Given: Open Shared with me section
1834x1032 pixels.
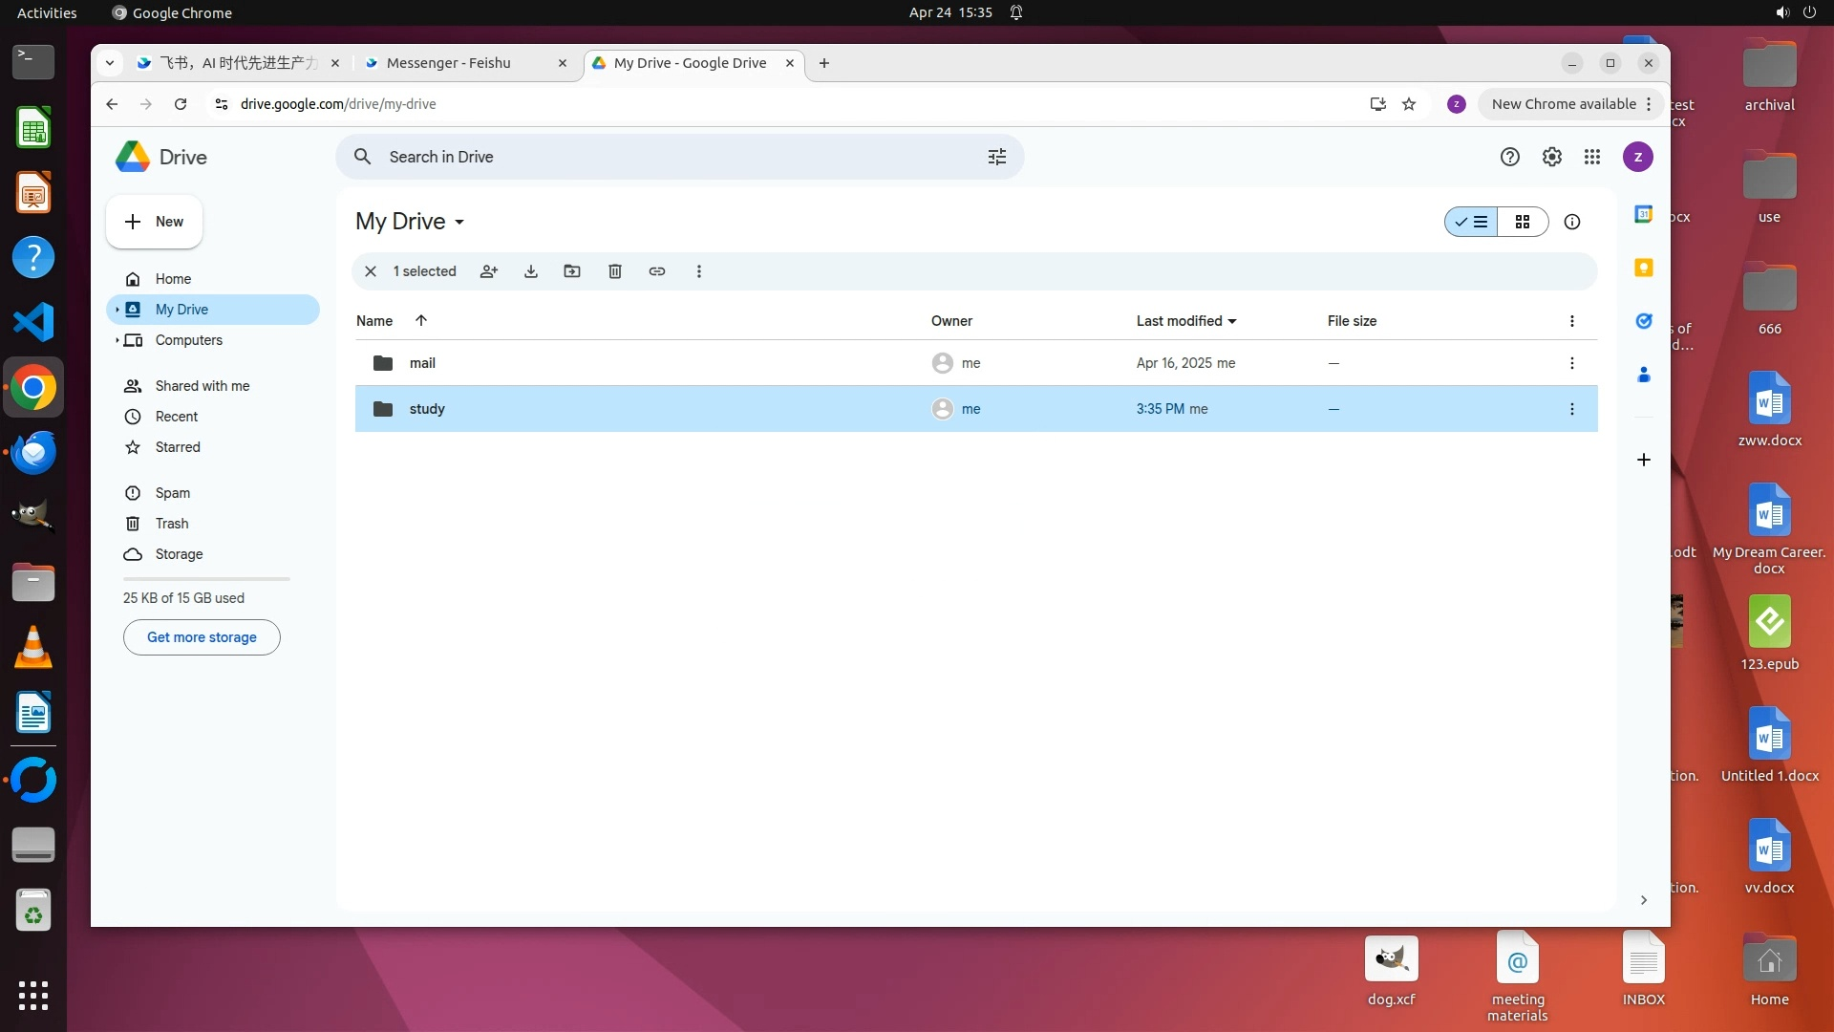Looking at the screenshot, I should 203,386.
